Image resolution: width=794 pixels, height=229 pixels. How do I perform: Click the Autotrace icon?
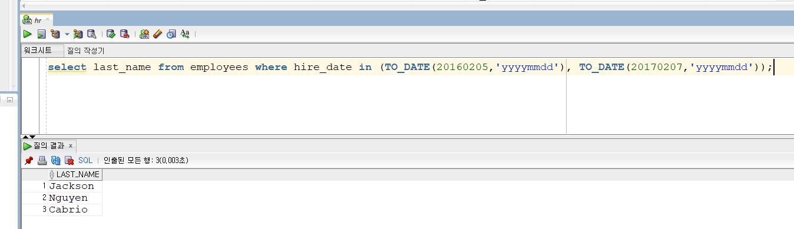pyautogui.click(x=78, y=34)
